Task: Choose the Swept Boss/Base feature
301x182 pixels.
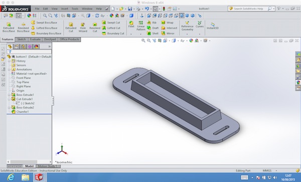Action: [x=44, y=23]
